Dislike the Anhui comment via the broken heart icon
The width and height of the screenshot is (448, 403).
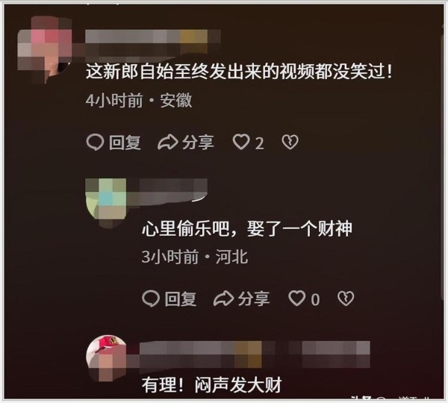point(290,142)
